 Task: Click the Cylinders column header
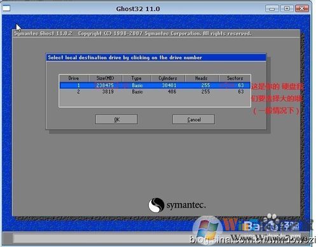168,78
